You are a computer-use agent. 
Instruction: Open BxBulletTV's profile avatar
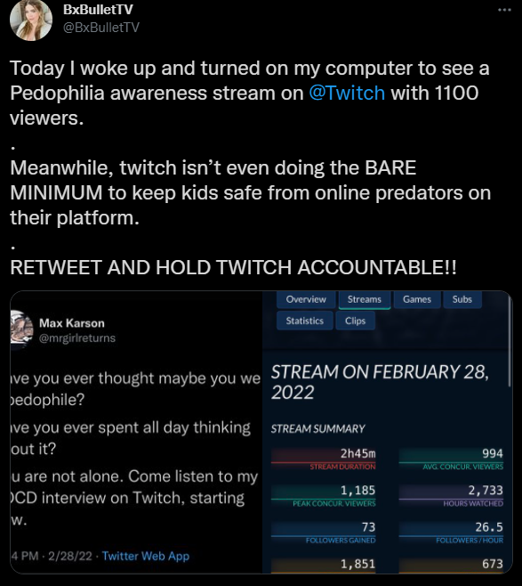click(x=31, y=20)
